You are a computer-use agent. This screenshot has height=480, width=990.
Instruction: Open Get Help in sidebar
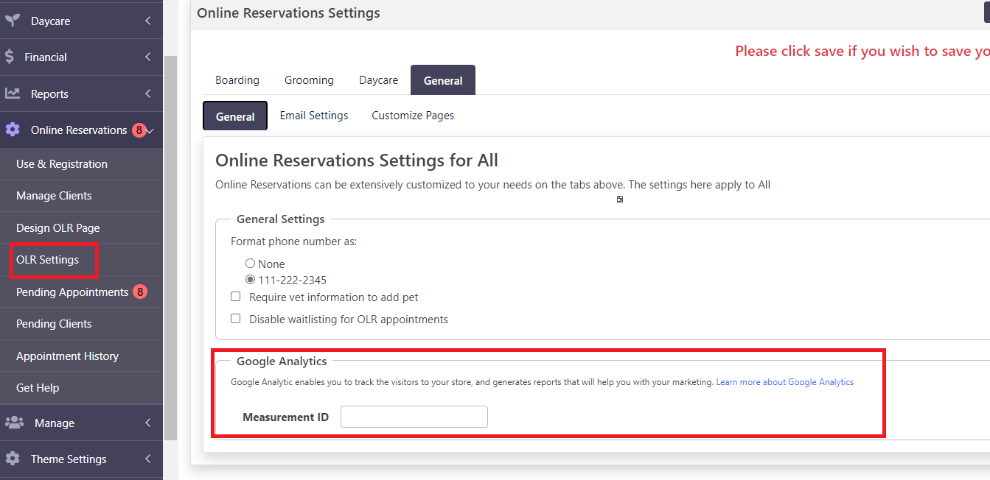click(x=38, y=387)
